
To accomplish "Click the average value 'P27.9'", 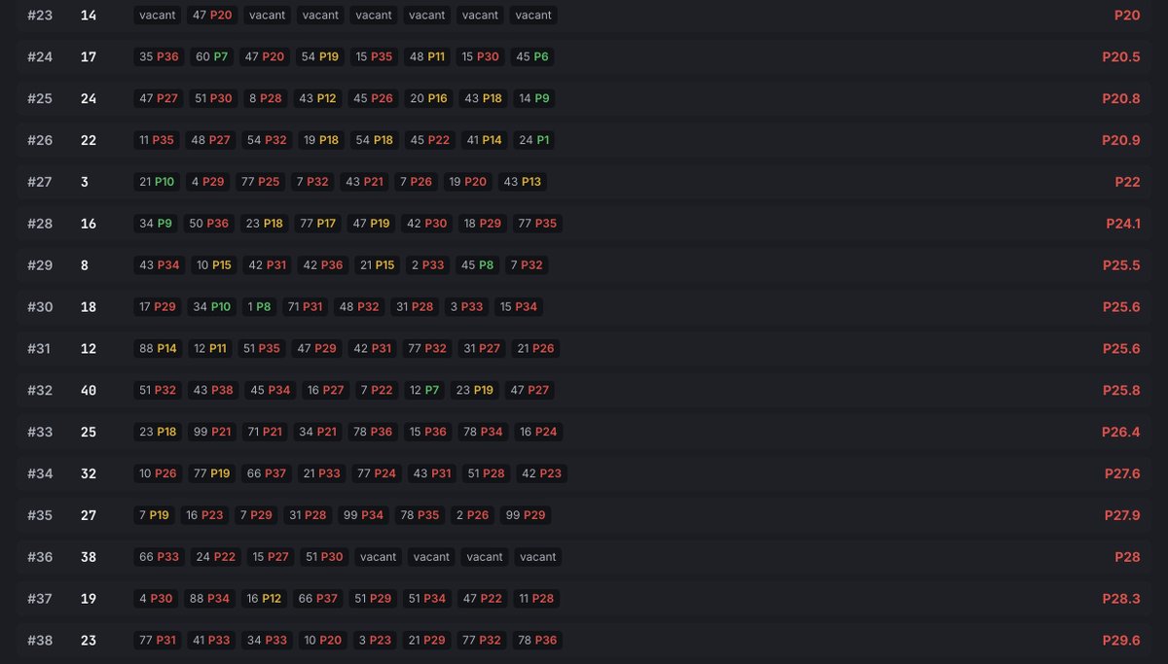I will (1122, 515).
